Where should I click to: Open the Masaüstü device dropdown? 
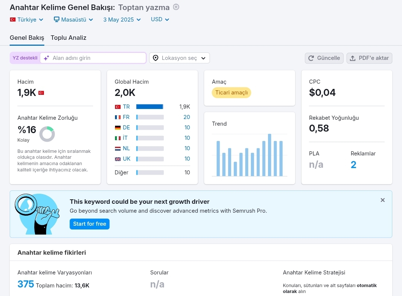(73, 20)
